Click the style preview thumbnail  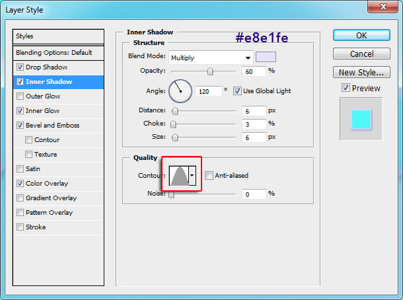pos(361,119)
